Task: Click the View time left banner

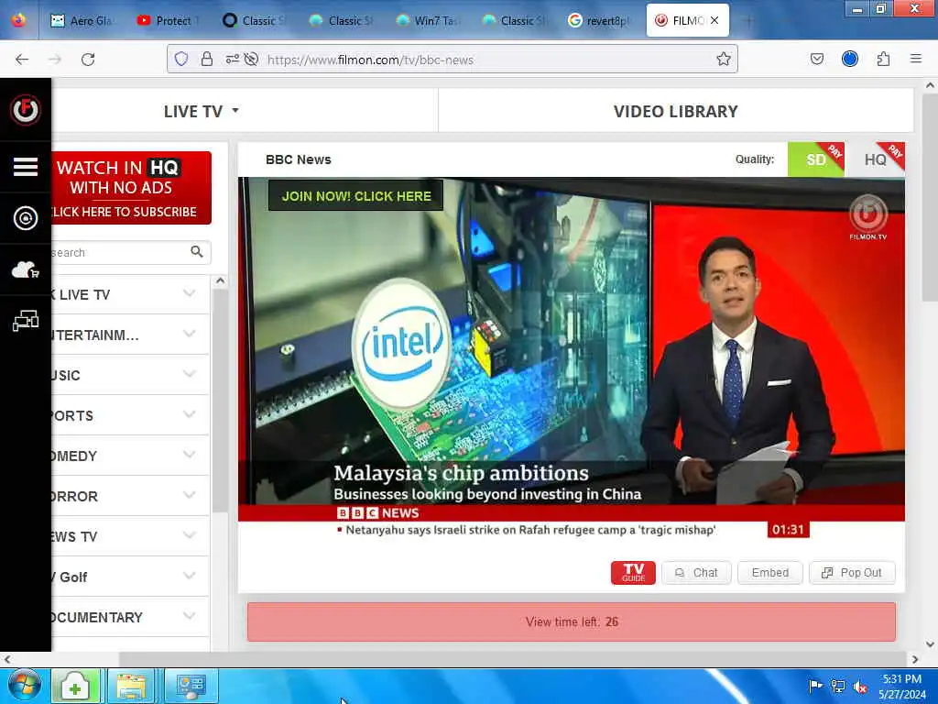Action: coord(572,621)
